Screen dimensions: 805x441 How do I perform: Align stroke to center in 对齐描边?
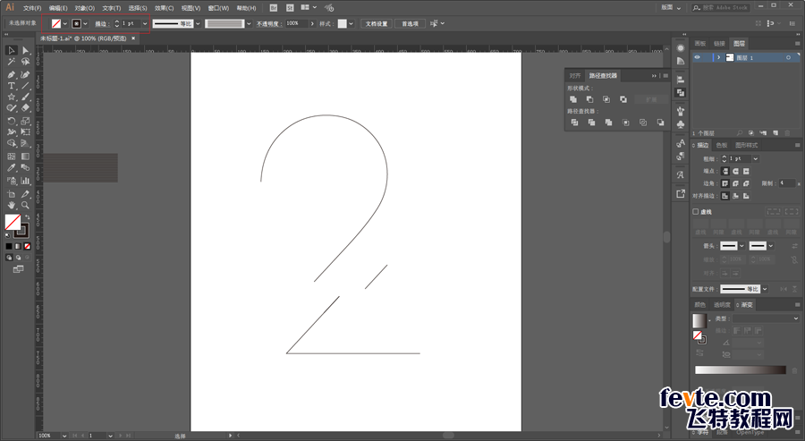724,196
